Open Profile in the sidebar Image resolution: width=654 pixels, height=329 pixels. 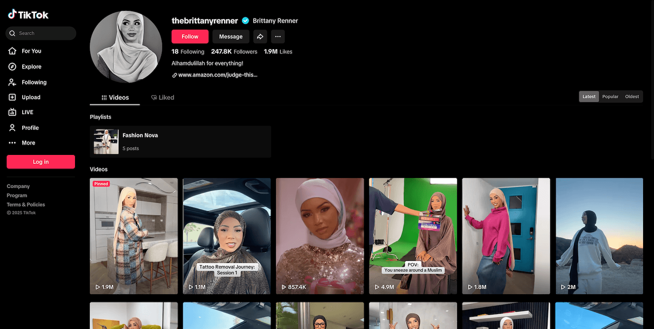click(30, 128)
